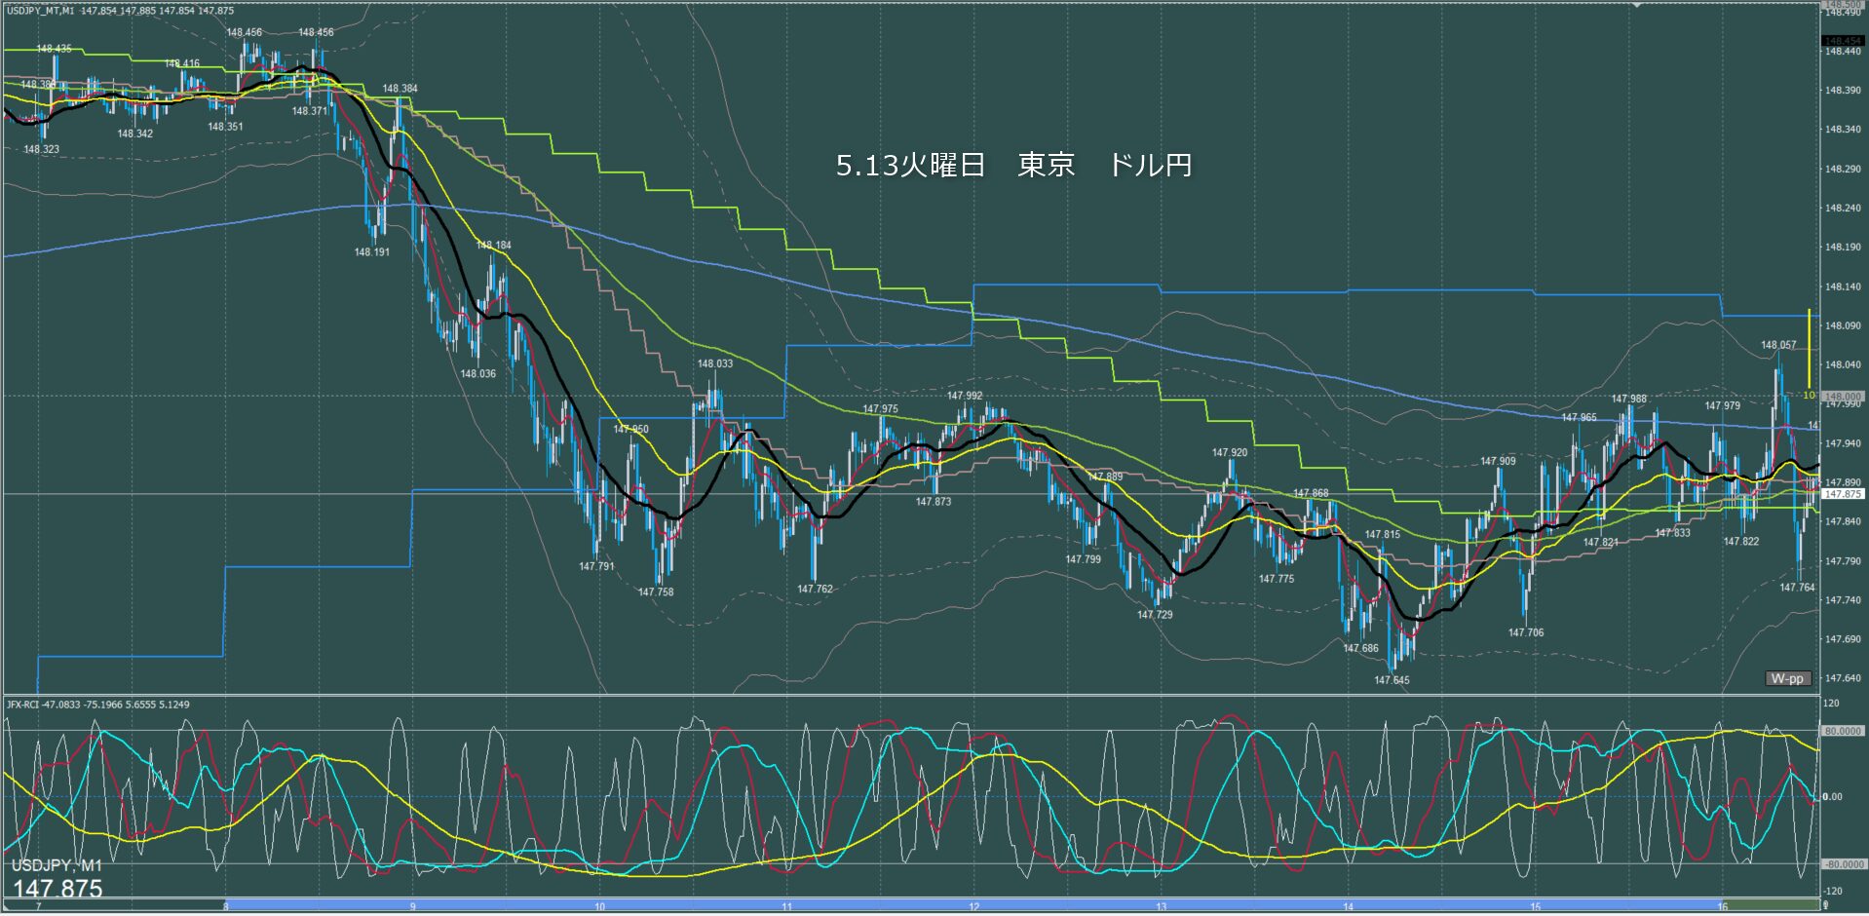Image resolution: width=1869 pixels, height=916 pixels.
Task: Select the chart title text 5.13火曜日 東京 ドル円
Action: tap(1014, 165)
